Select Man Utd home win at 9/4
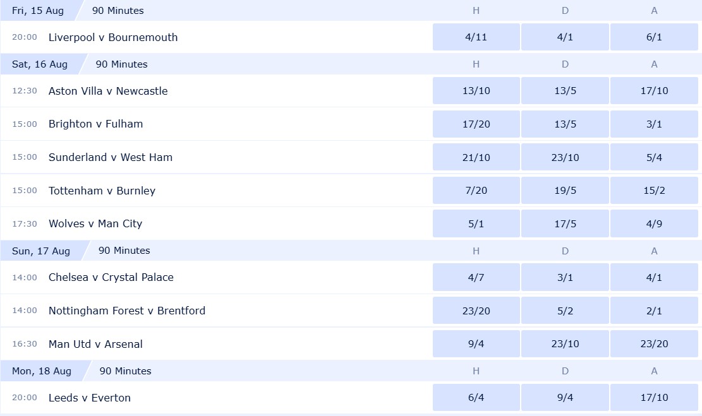Image resolution: width=702 pixels, height=416 pixels. pos(476,344)
